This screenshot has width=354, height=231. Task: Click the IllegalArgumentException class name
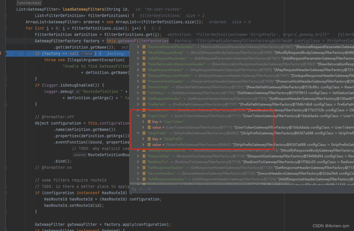(x=95, y=60)
